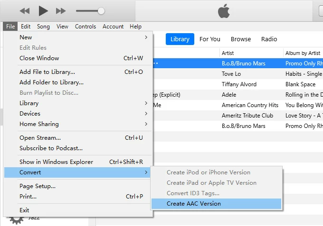
Task: Expand the New submenu
Action: coord(26,37)
